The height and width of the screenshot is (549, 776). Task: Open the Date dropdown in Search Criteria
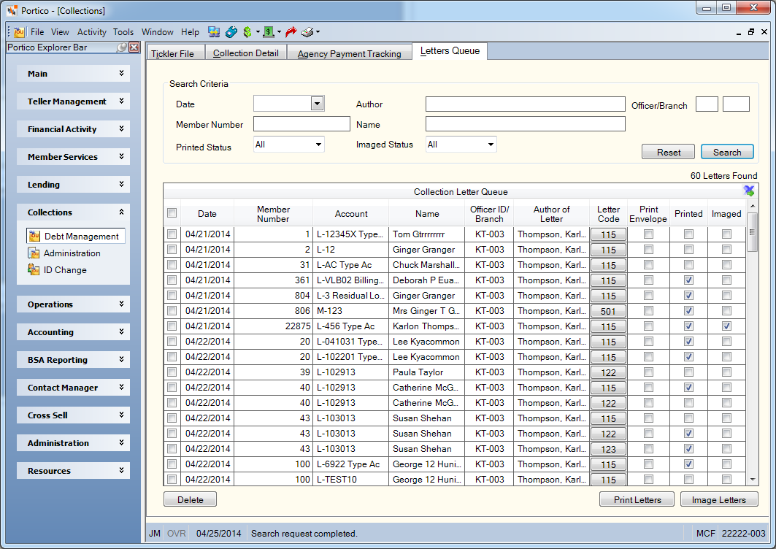[318, 104]
